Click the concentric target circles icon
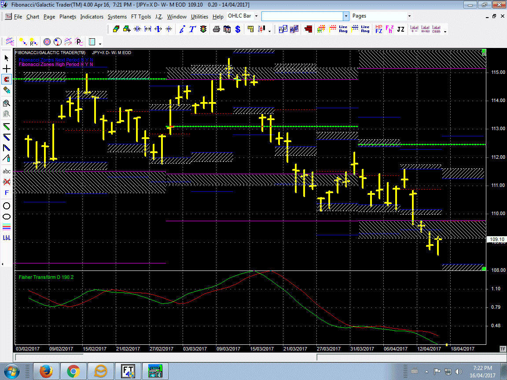507x380 pixels. pos(47,42)
